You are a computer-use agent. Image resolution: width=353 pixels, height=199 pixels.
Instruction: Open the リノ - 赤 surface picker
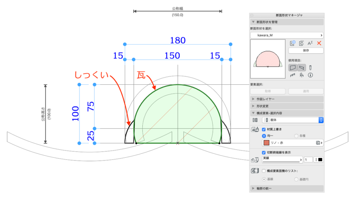click(x=293, y=143)
